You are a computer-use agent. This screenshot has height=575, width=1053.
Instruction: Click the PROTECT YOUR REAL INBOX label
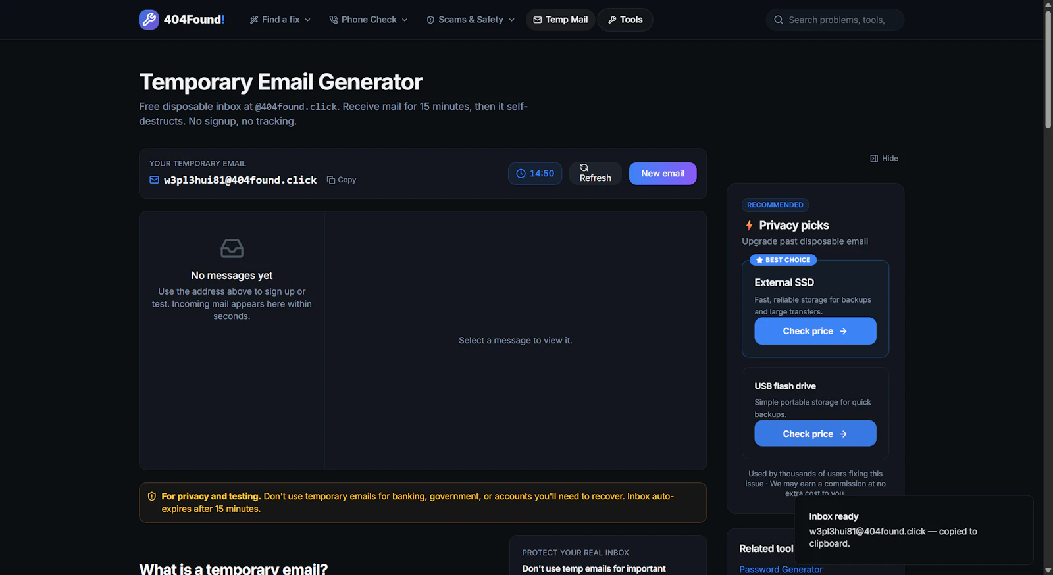(x=576, y=553)
